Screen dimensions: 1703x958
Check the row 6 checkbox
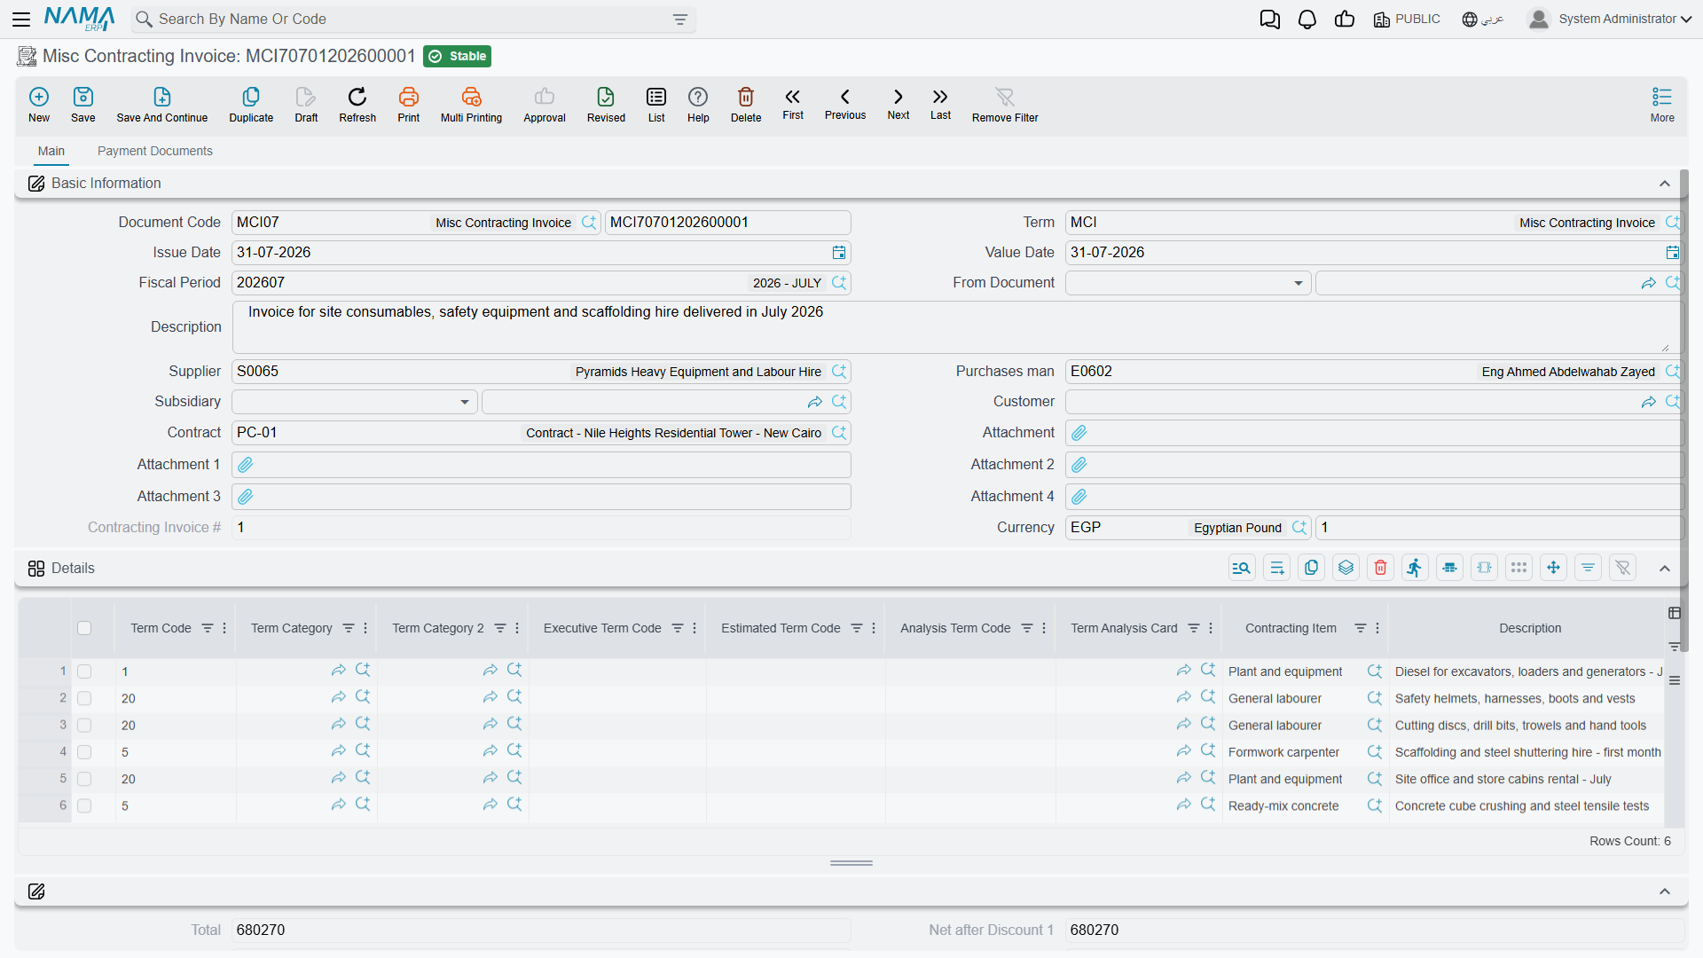tap(84, 805)
